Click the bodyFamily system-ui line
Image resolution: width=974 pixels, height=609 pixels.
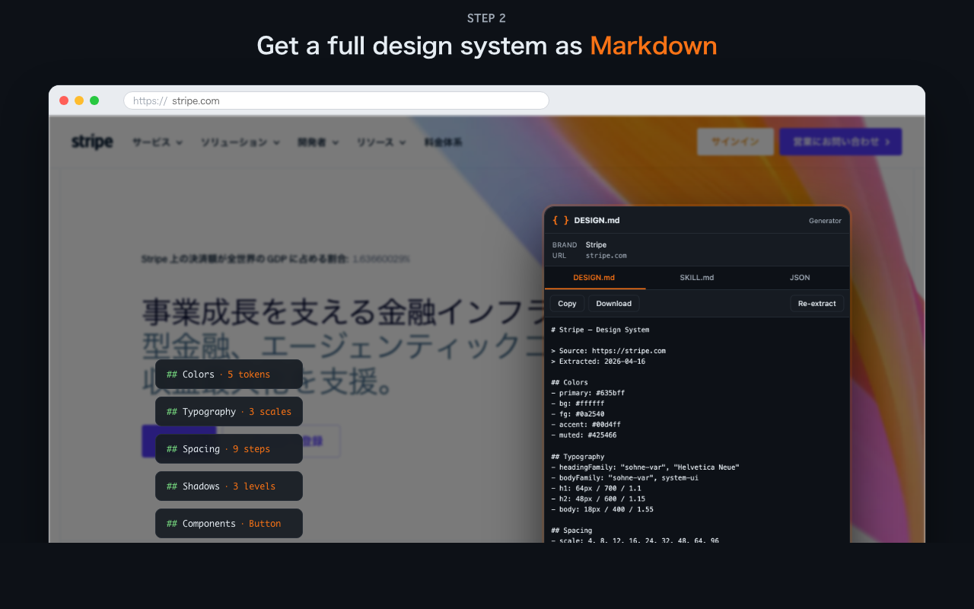coord(625,478)
